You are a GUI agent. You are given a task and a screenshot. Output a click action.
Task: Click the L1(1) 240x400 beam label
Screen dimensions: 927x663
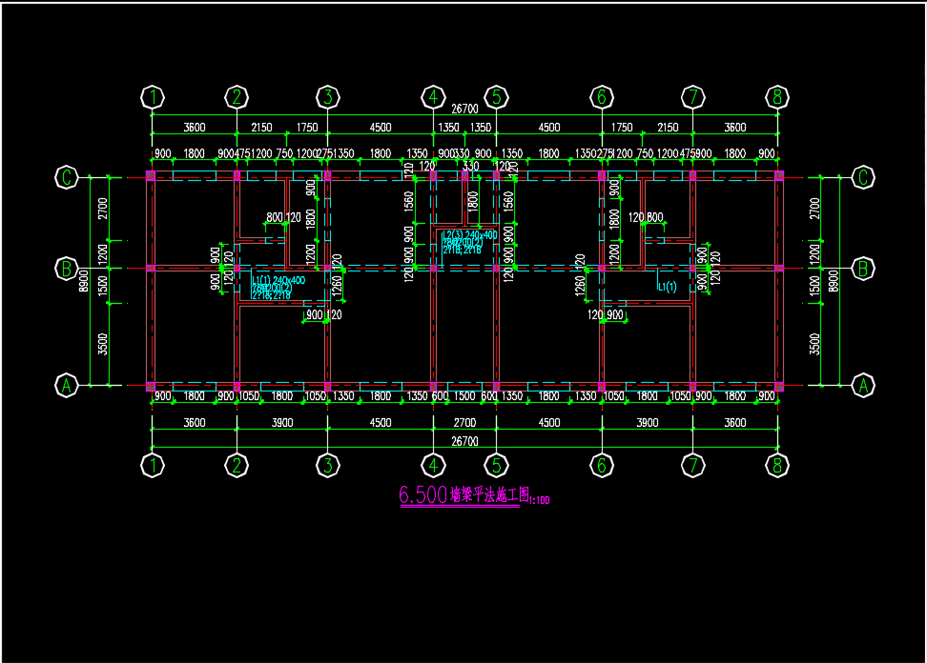tap(278, 281)
